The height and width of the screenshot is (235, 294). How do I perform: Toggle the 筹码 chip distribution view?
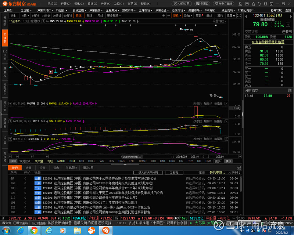199,15
